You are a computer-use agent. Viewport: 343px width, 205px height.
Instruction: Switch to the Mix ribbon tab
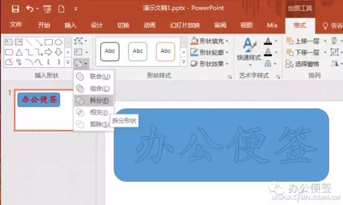(x=272, y=25)
